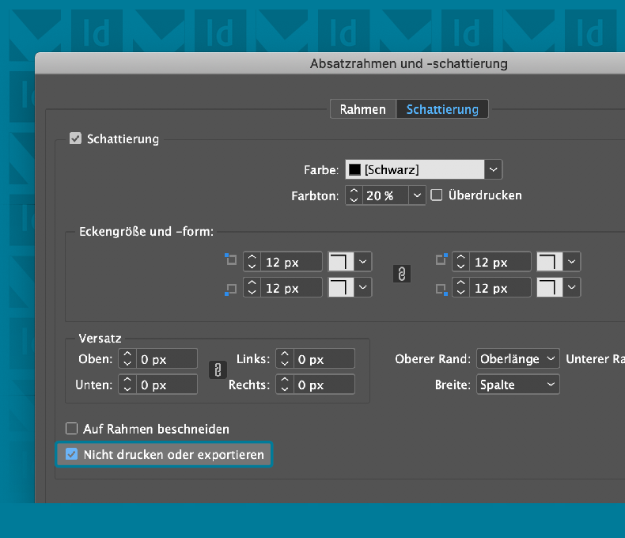This screenshot has height=538, width=625.
Task: Click the Versatz offset chain link icon
Action: click(217, 370)
